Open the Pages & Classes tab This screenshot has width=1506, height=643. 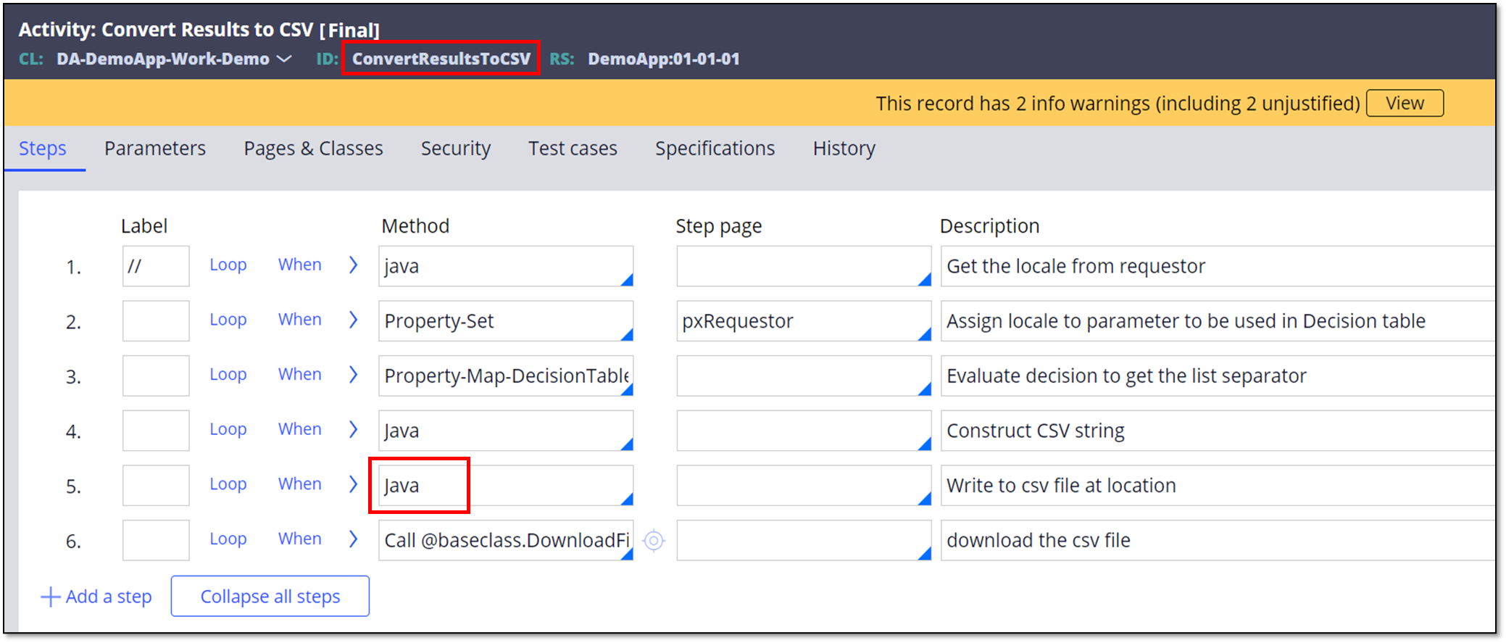click(313, 148)
